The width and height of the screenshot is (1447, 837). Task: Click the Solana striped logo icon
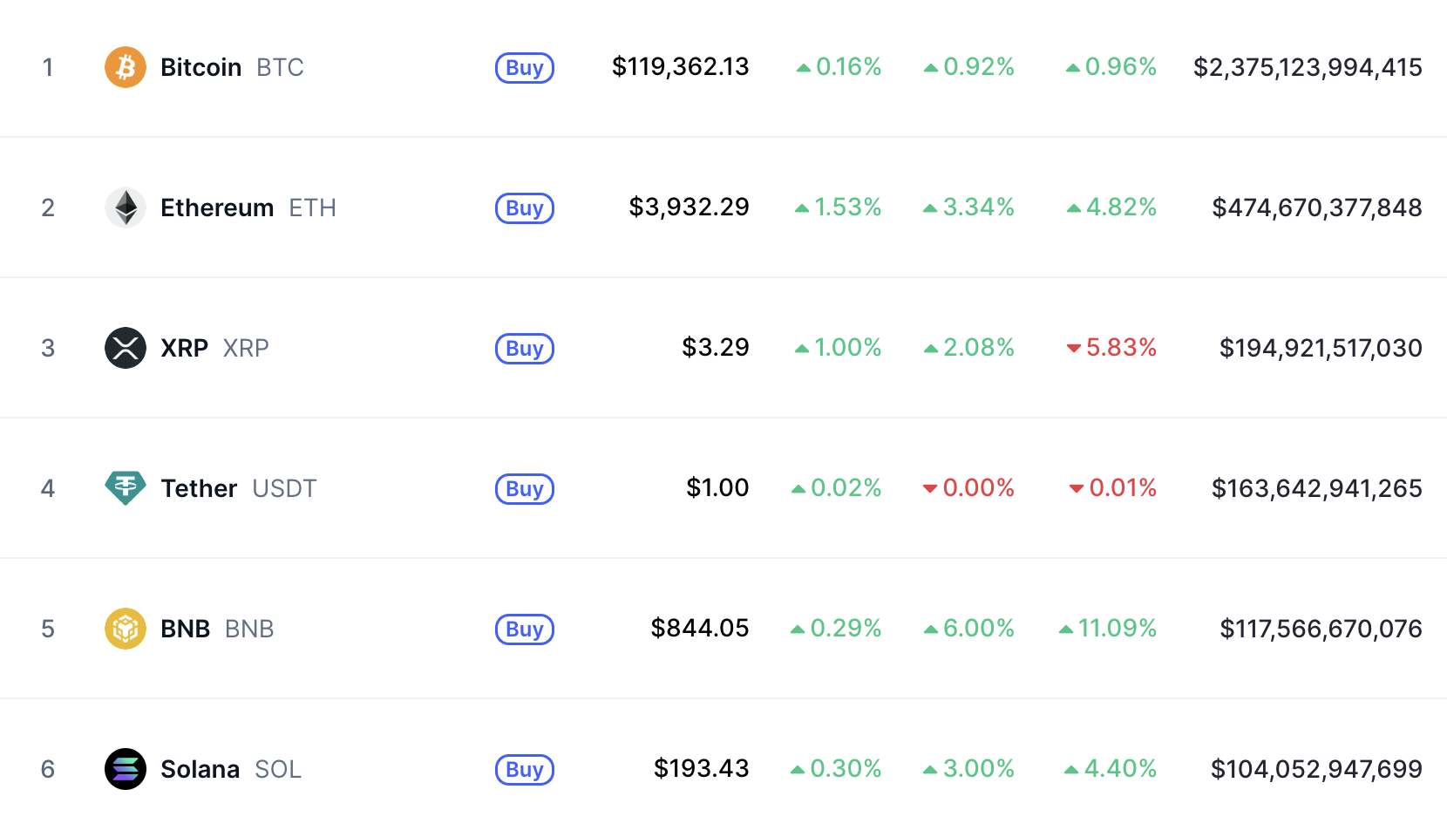pos(126,769)
